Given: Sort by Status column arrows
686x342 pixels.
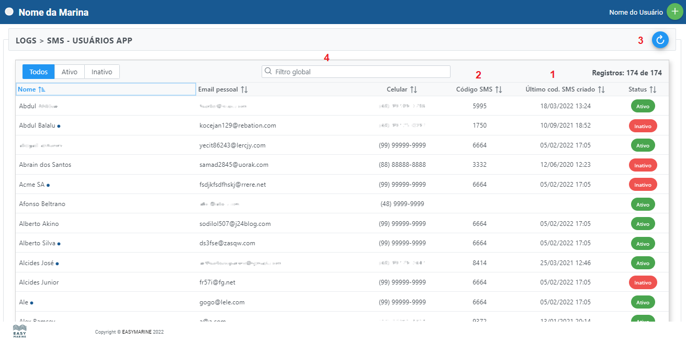Looking at the screenshot, I should pyautogui.click(x=653, y=89).
